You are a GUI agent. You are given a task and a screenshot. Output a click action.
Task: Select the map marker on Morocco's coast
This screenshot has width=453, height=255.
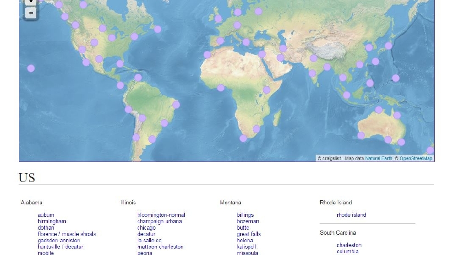tap(207, 54)
